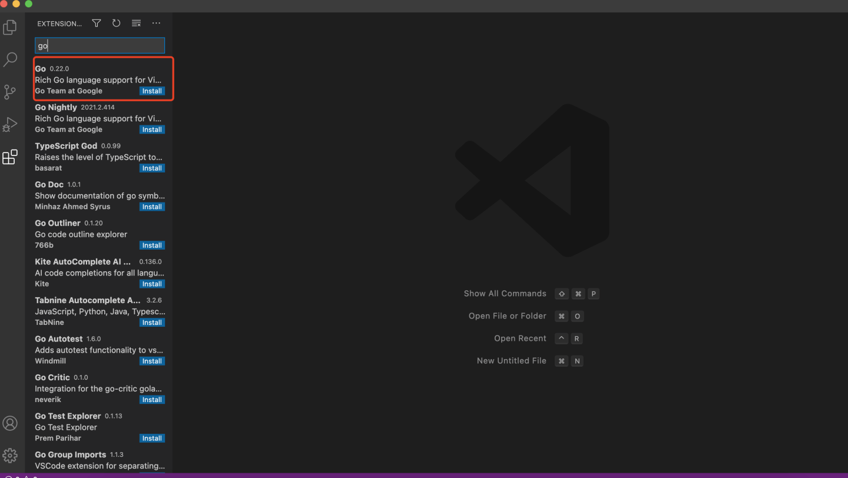Select the Go Nightly extension title
This screenshot has width=848, height=478.
pos(56,107)
